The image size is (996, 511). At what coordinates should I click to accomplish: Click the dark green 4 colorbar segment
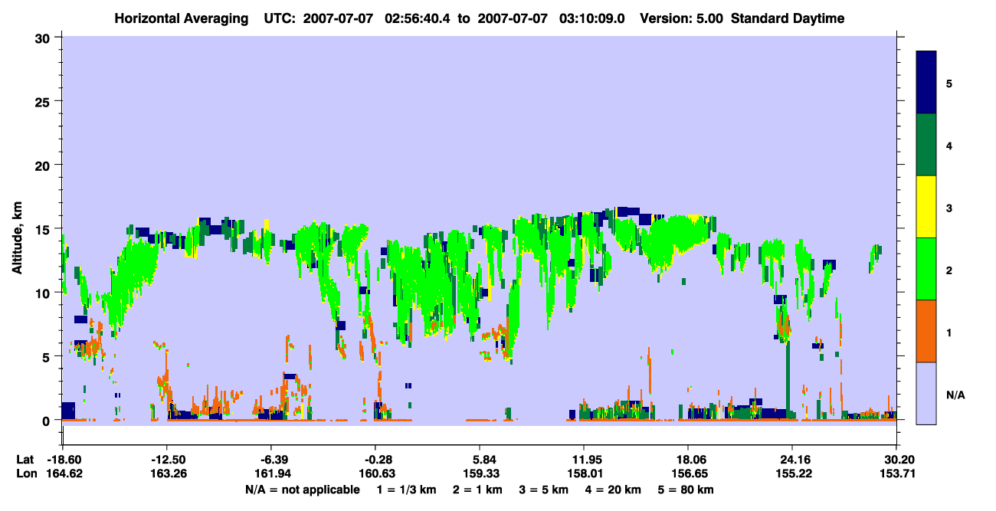pos(926,145)
